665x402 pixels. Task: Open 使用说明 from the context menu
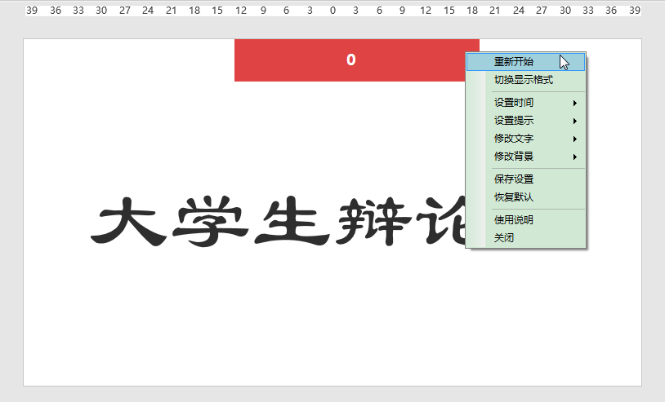coord(525,220)
